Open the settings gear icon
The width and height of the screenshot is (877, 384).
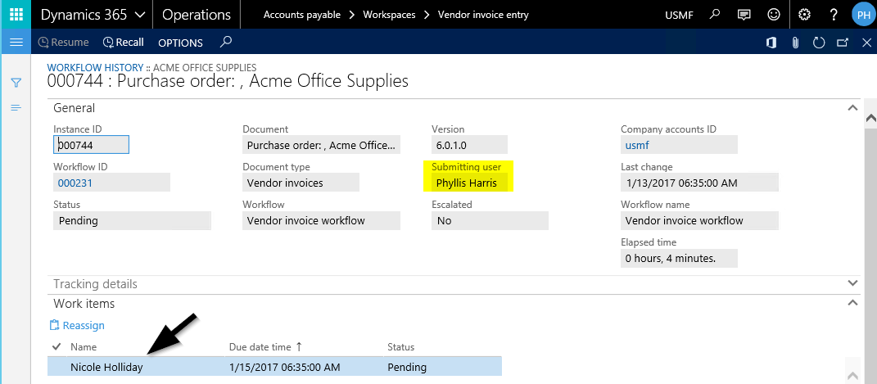(x=804, y=15)
